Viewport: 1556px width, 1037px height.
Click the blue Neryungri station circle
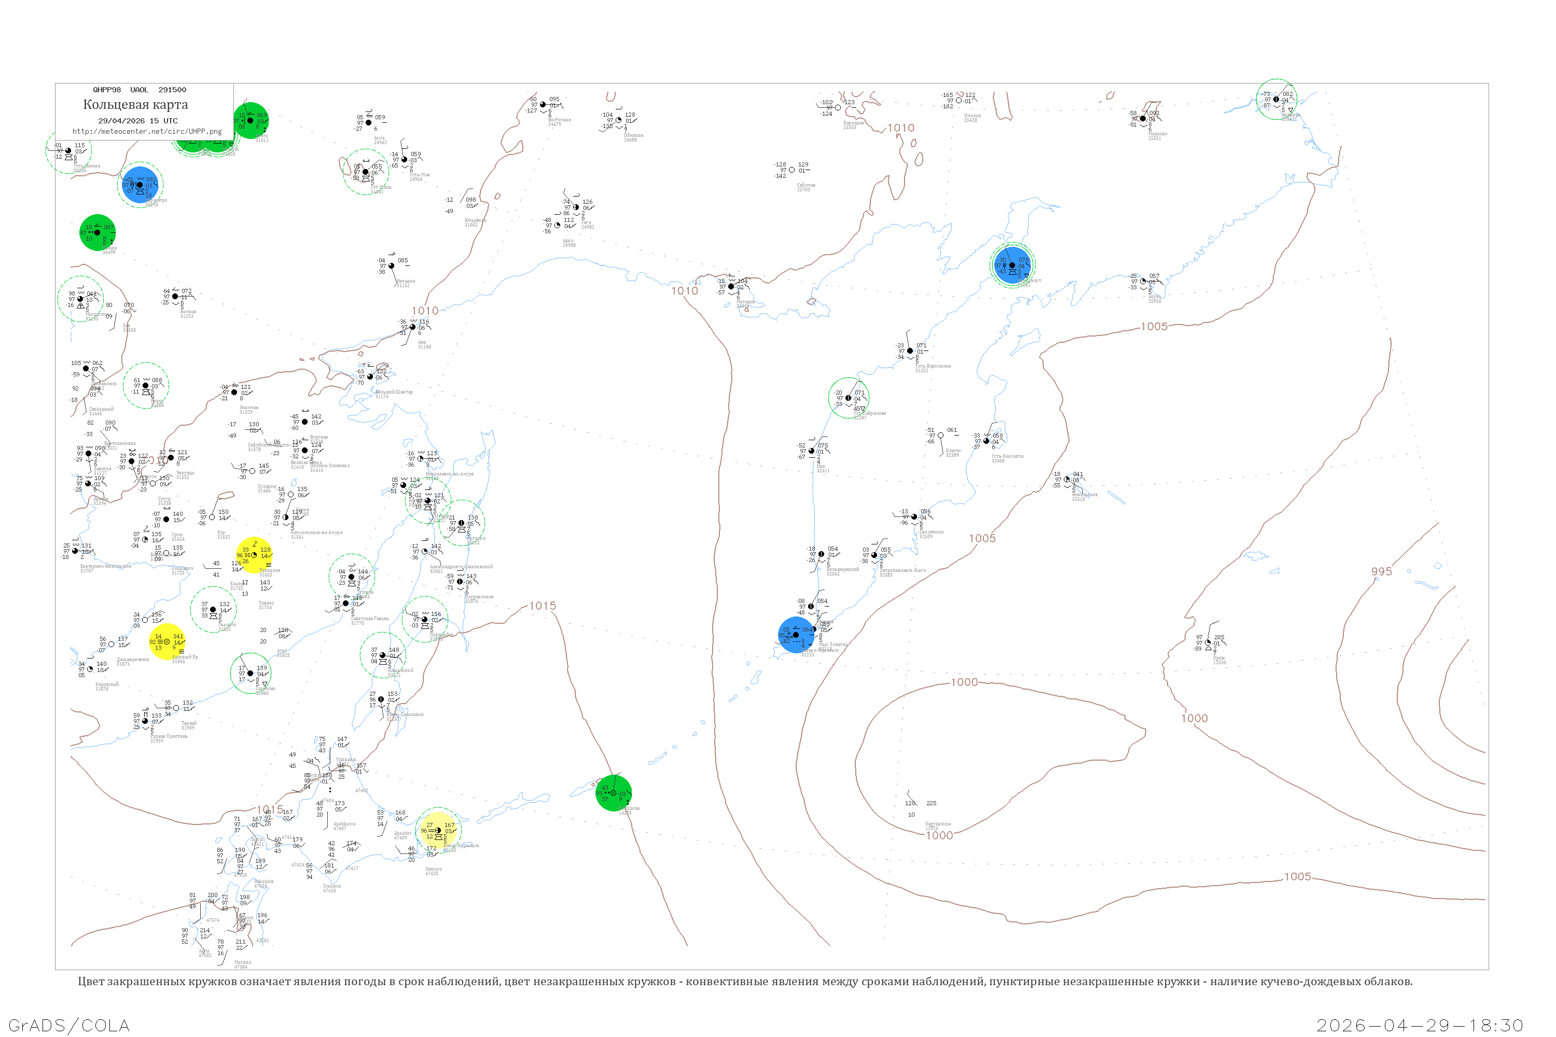click(140, 185)
